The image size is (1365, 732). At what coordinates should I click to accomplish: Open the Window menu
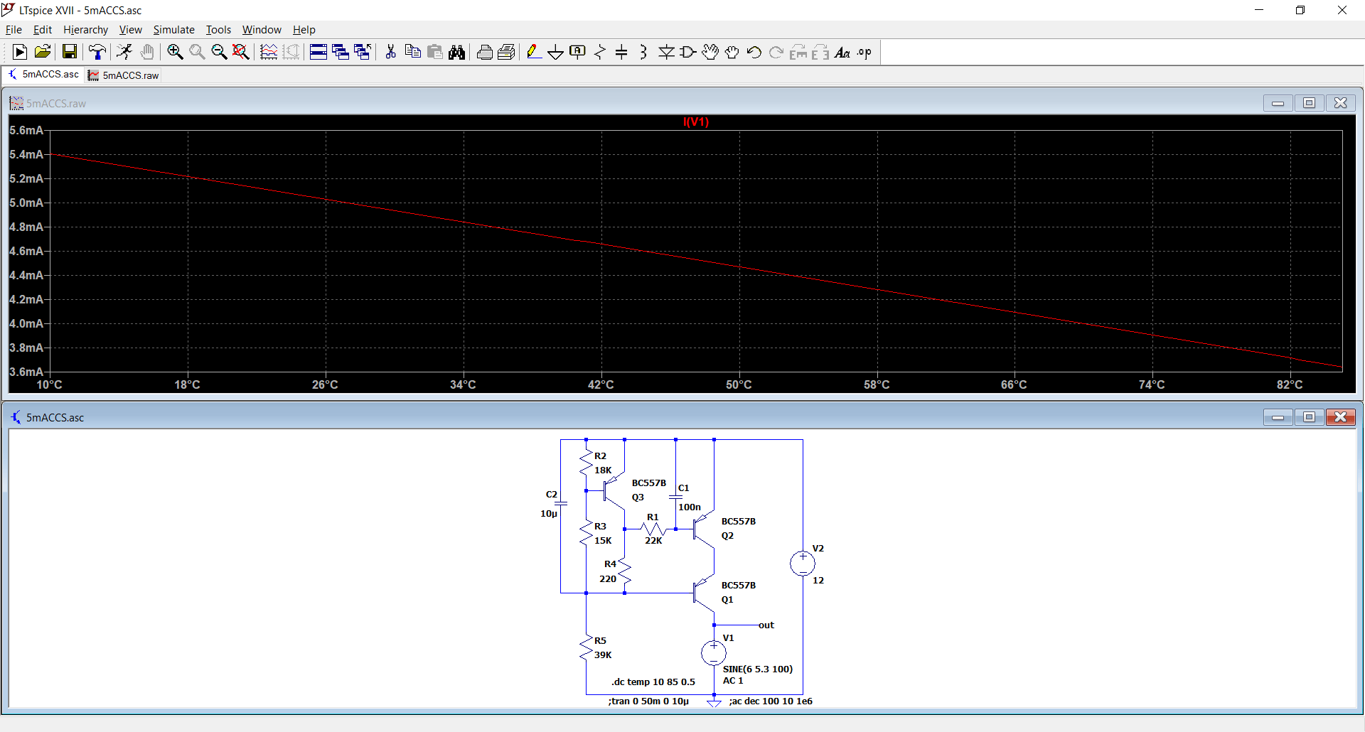pyautogui.click(x=262, y=29)
